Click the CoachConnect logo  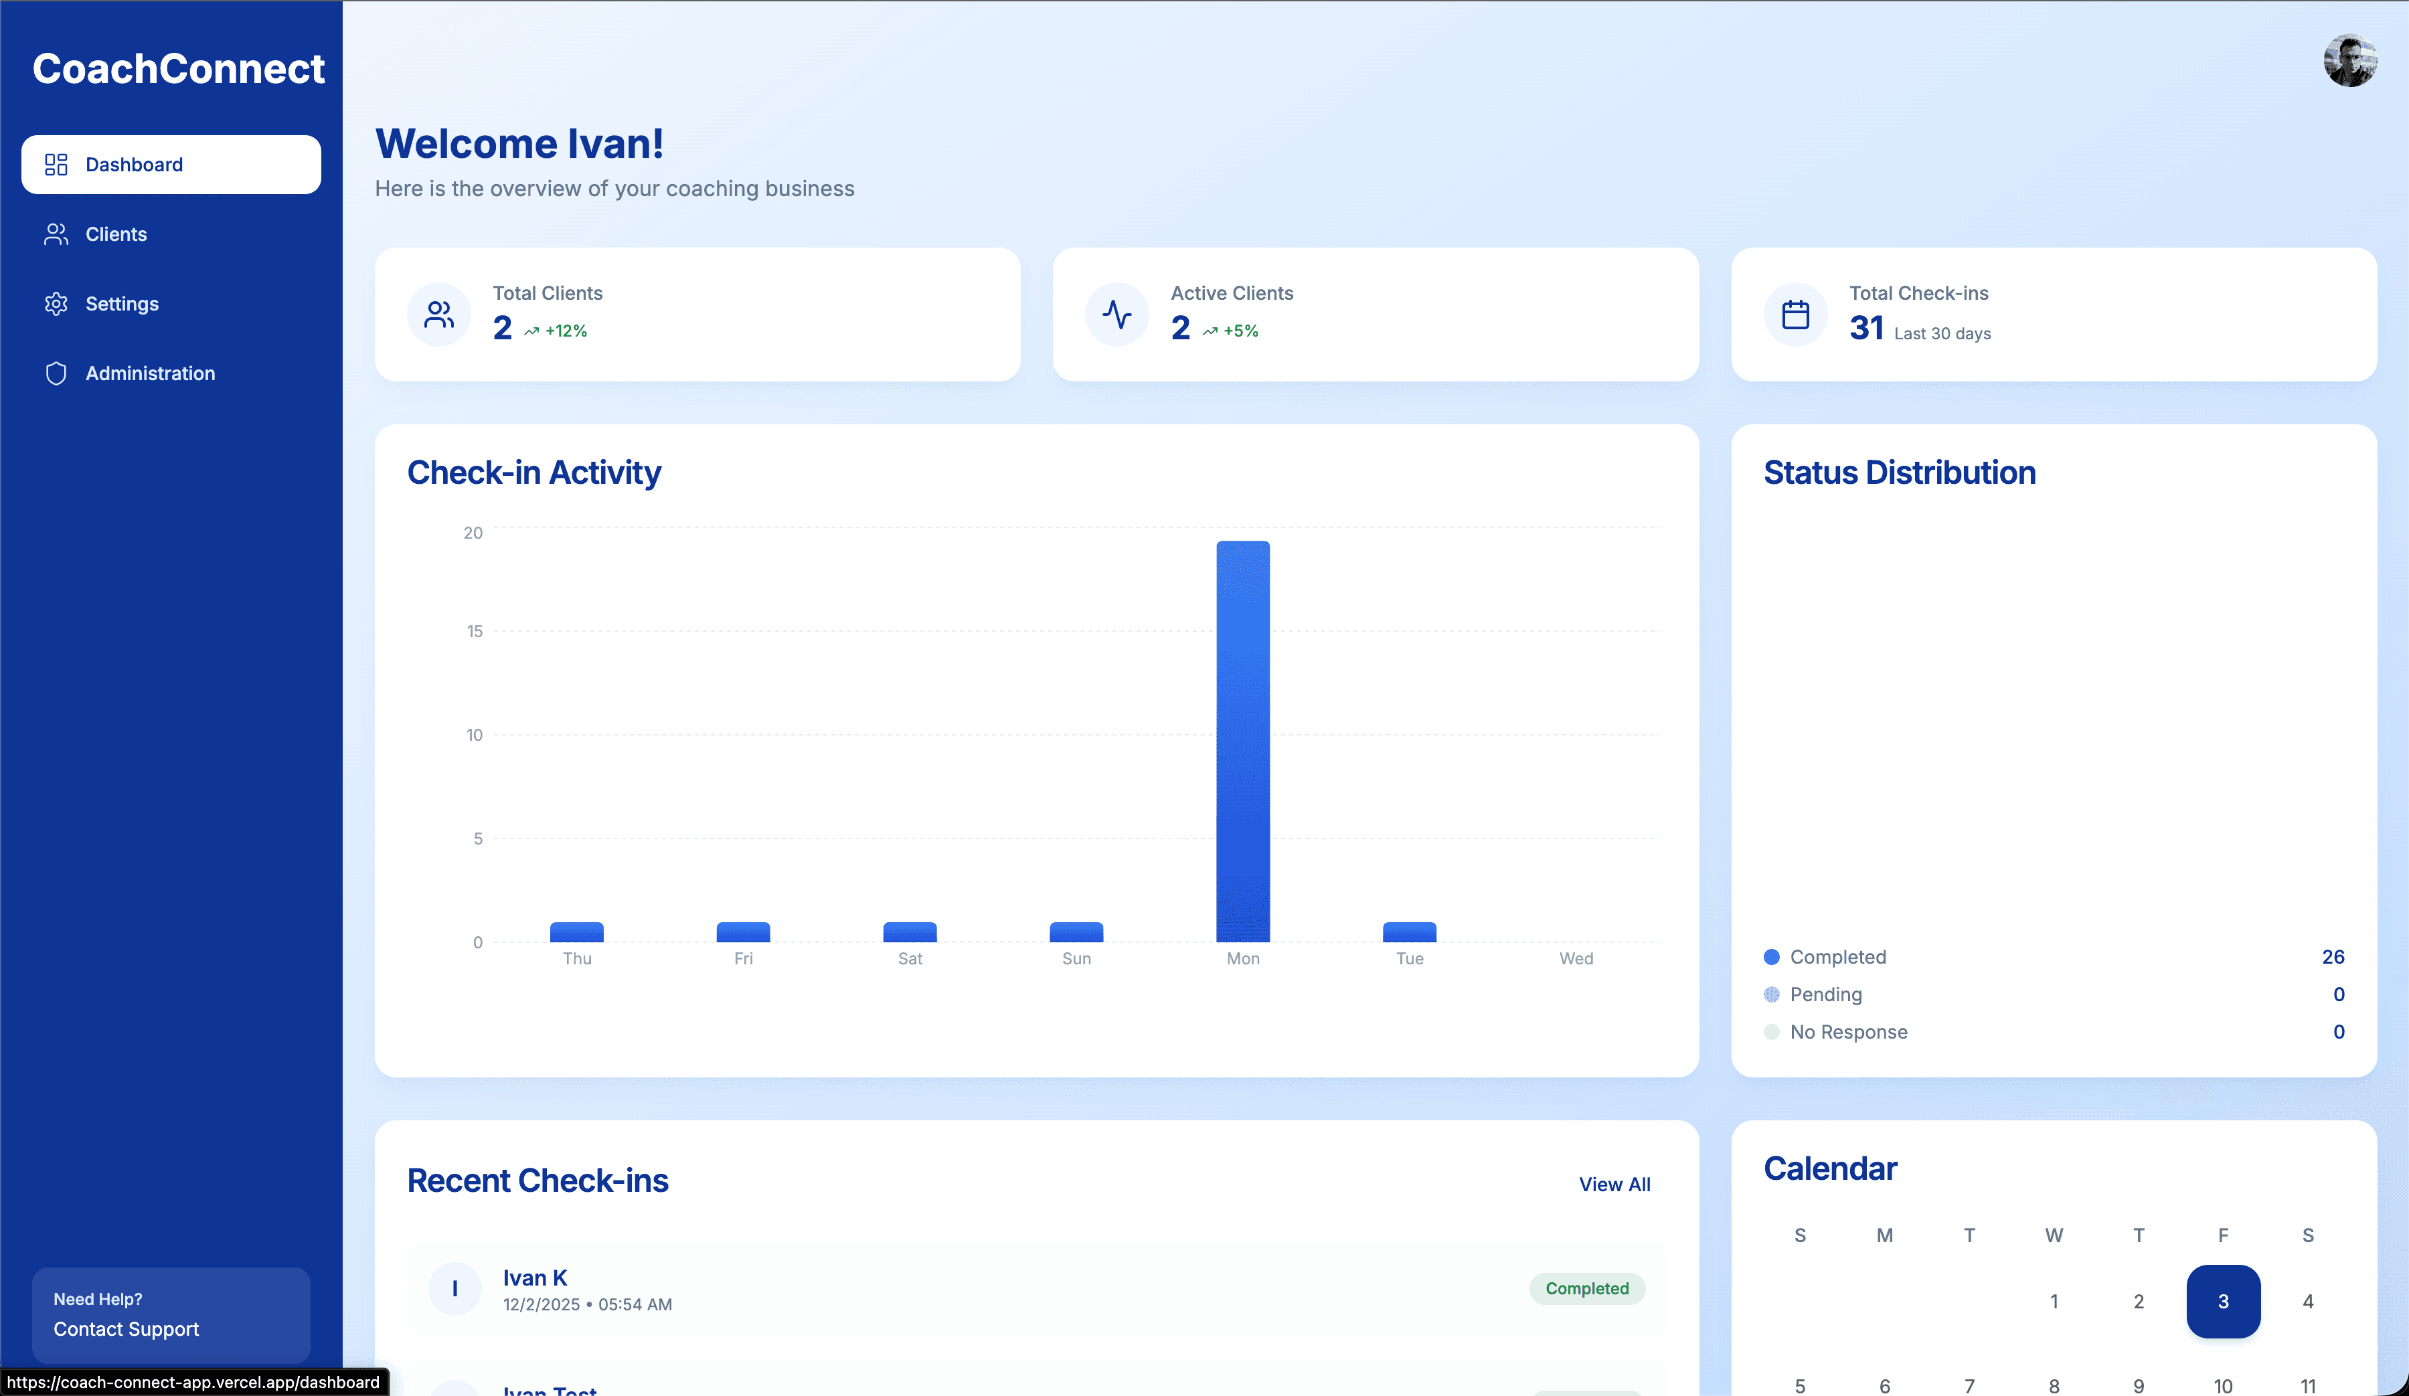tap(178, 68)
